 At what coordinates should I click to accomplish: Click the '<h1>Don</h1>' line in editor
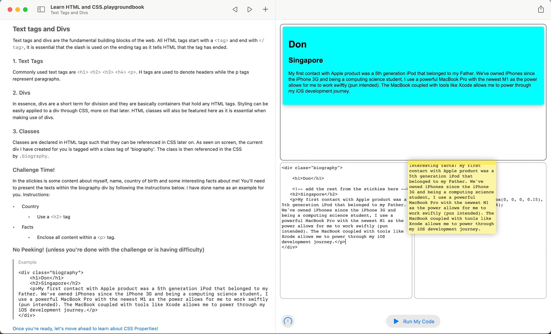[308, 178]
